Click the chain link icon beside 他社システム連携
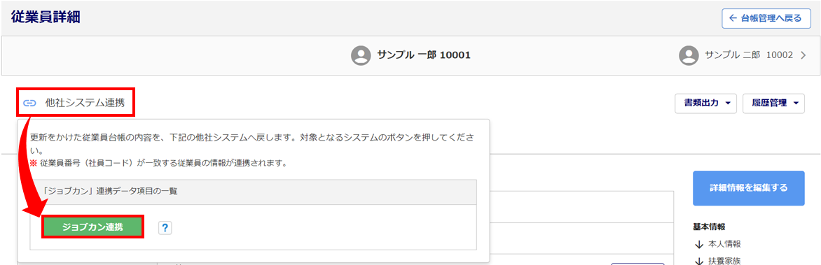This screenshot has height=265, width=821. 30,103
